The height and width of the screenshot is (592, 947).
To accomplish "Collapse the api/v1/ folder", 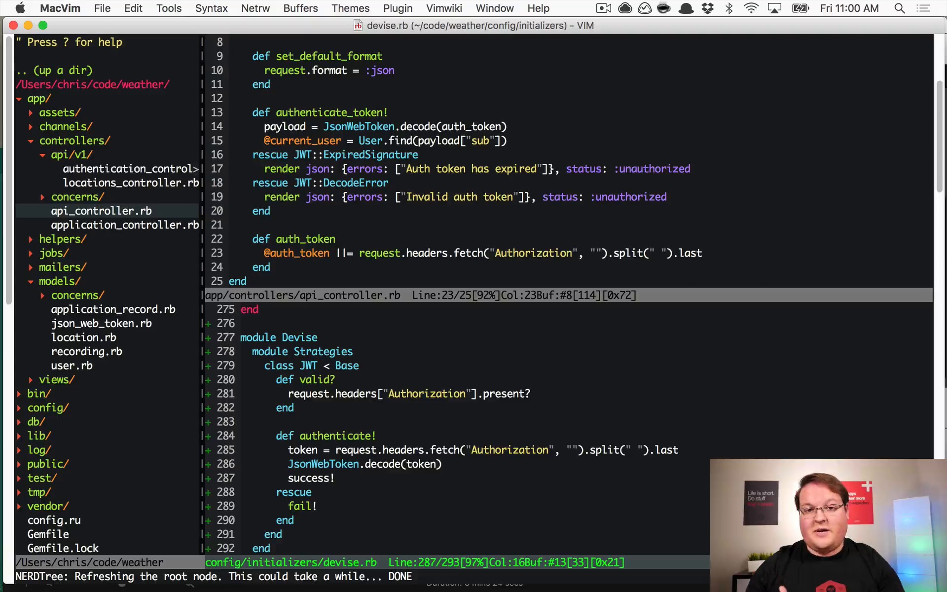I will (x=42, y=155).
